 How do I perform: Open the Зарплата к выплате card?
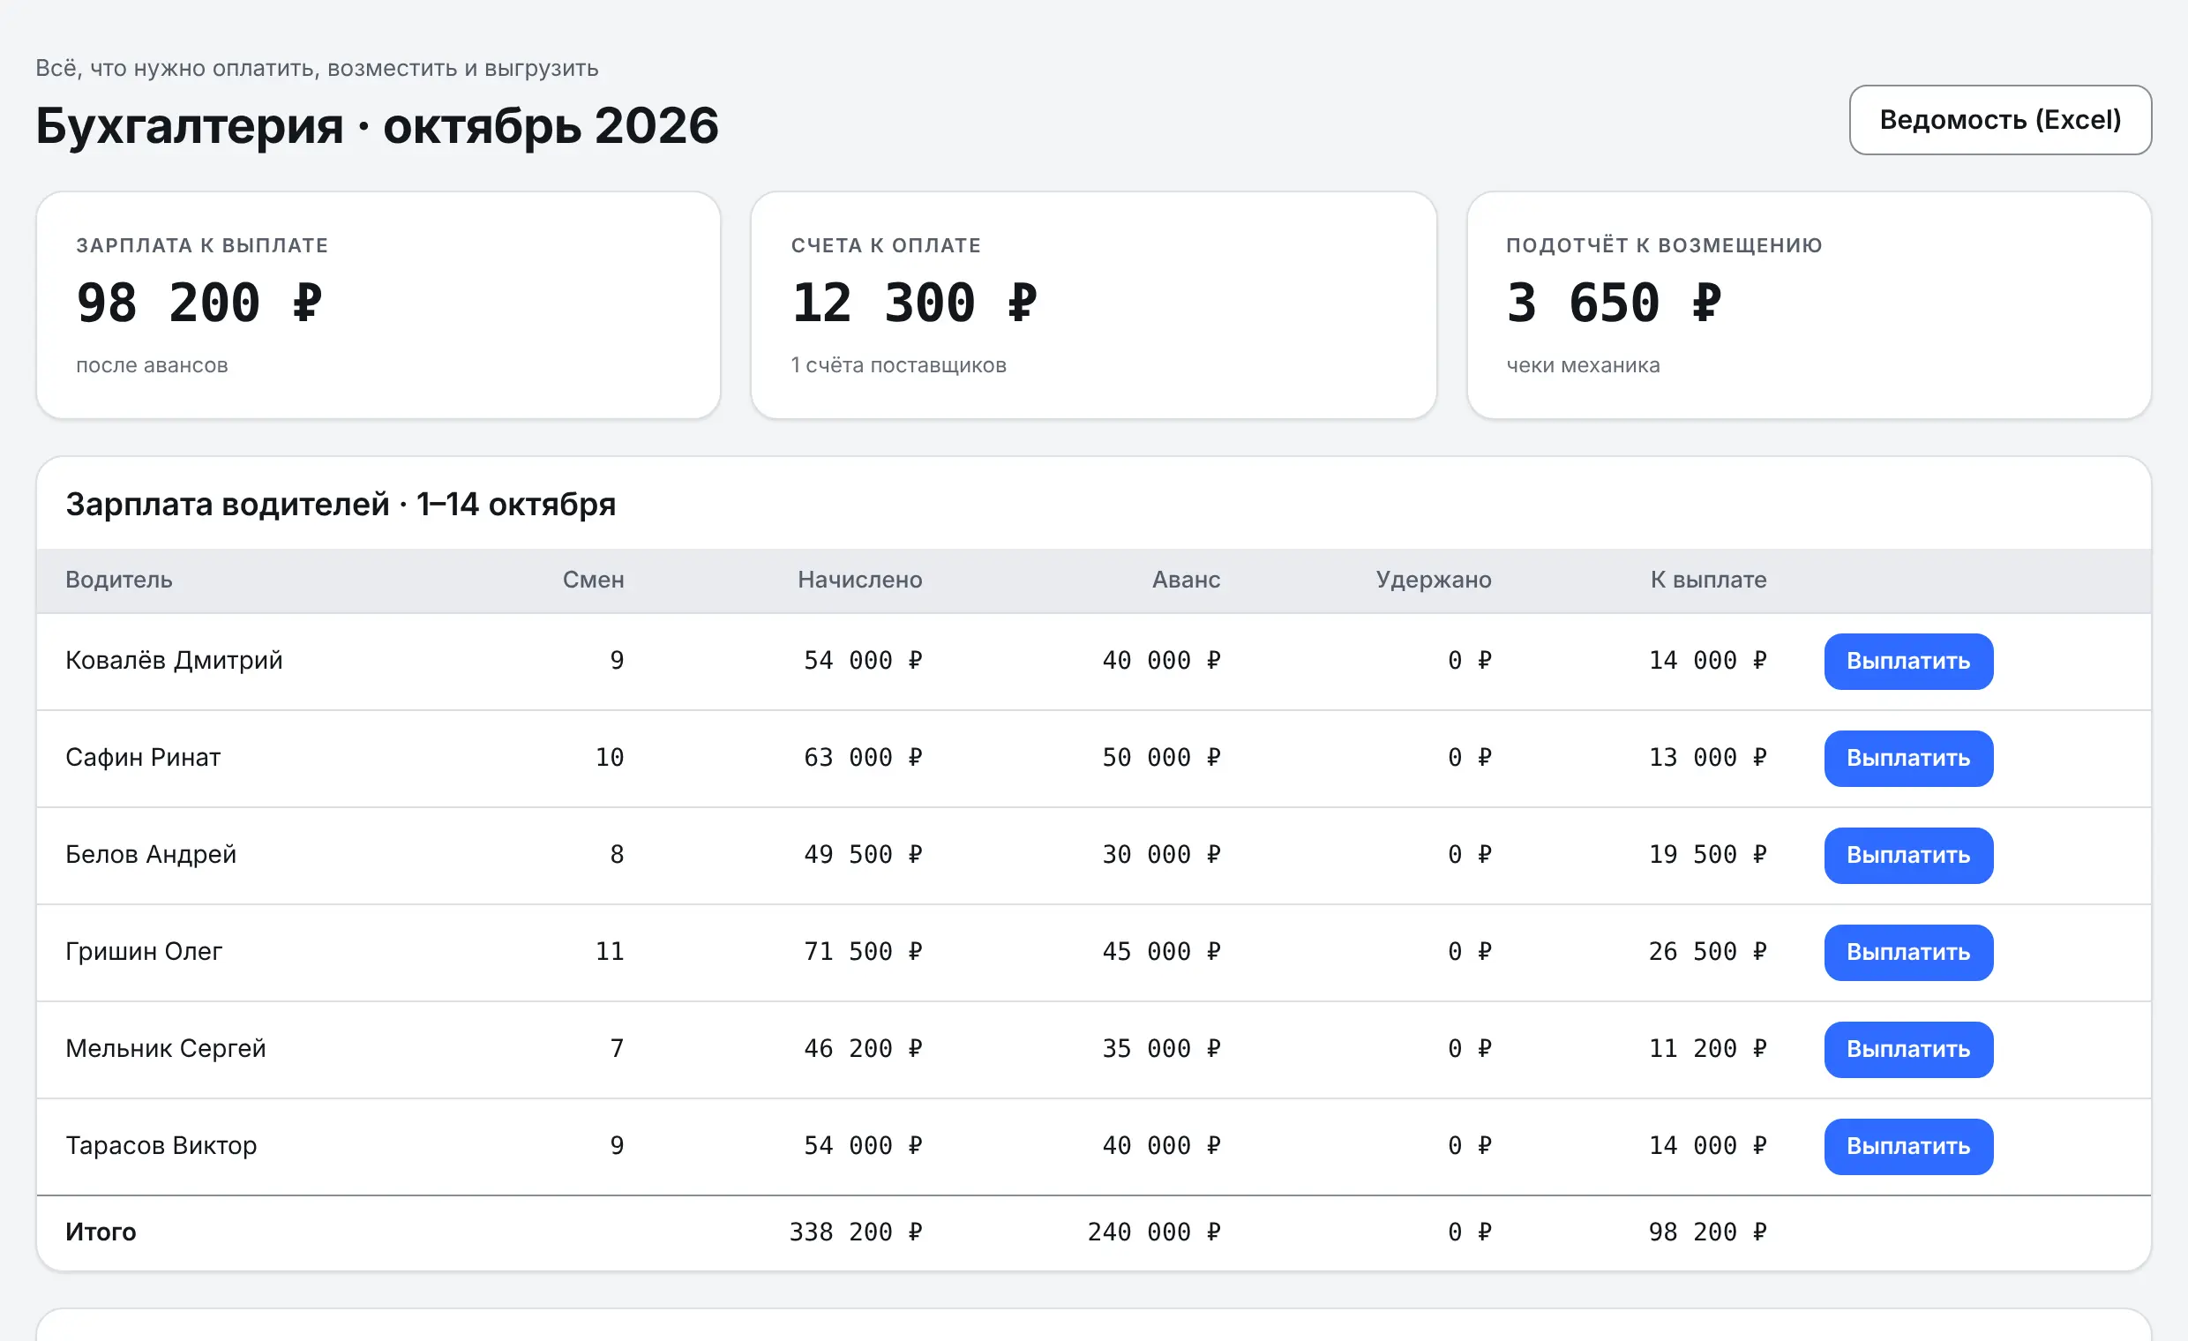(x=378, y=304)
